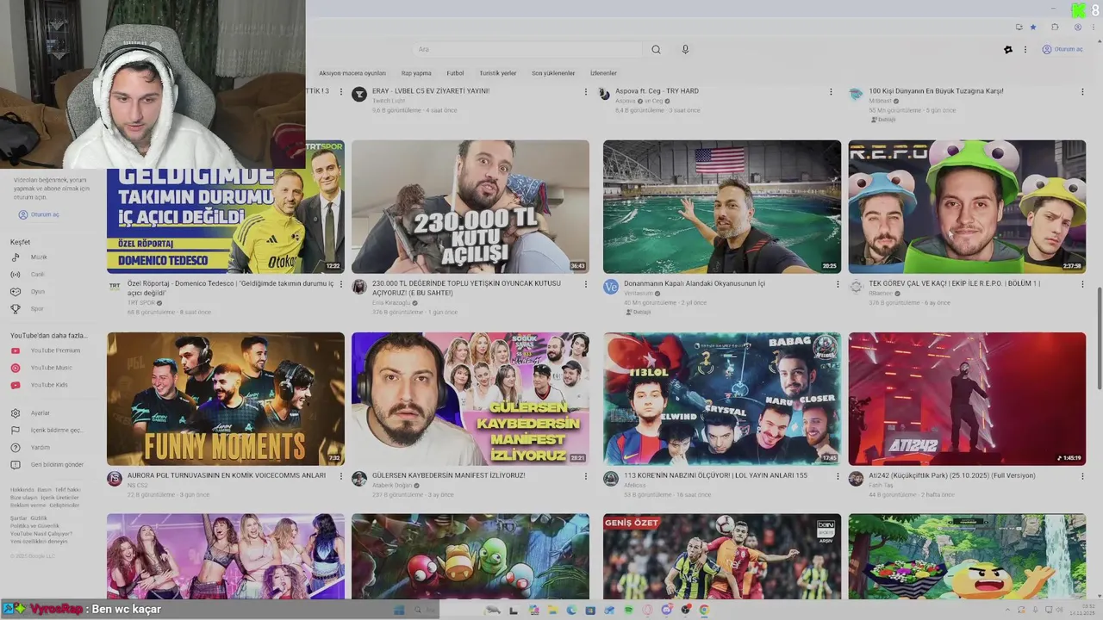
Task: Bookmark this page with the star icon
Action: 1033,27
